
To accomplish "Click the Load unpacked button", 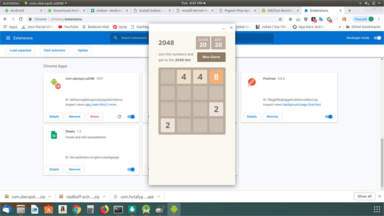I will click(x=20, y=50).
